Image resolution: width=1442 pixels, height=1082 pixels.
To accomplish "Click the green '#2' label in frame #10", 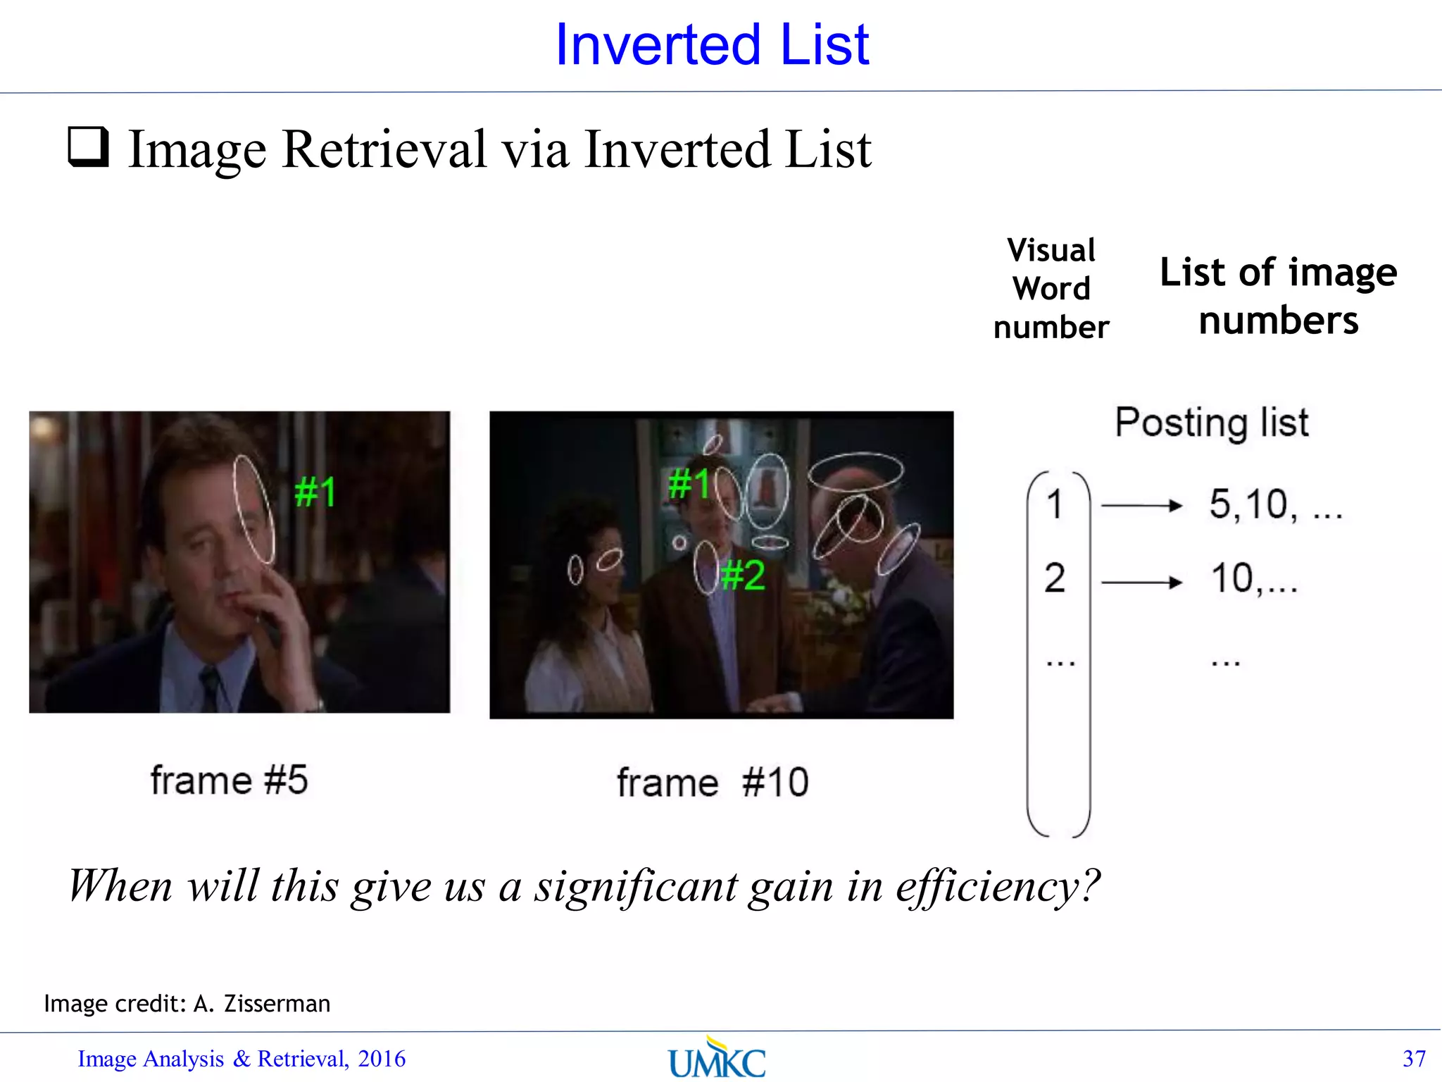I will tap(743, 576).
